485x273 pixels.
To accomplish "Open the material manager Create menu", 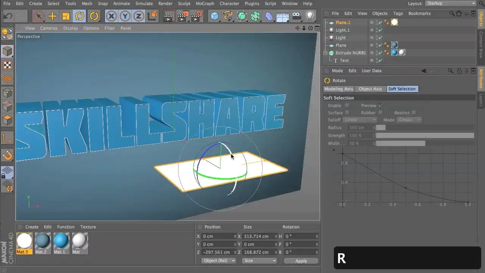I will pos(32,227).
